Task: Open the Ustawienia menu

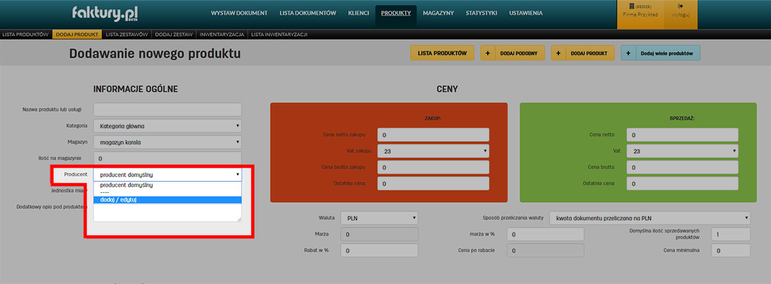Action: coord(526,13)
